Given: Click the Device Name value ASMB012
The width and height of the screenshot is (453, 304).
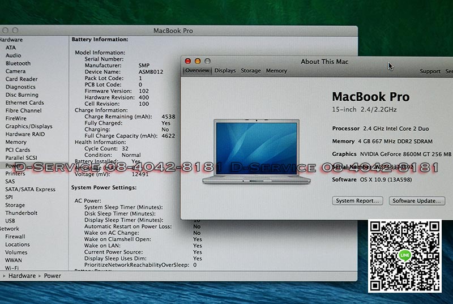Looking at the screenshot, I should click(x=151, y=72).
